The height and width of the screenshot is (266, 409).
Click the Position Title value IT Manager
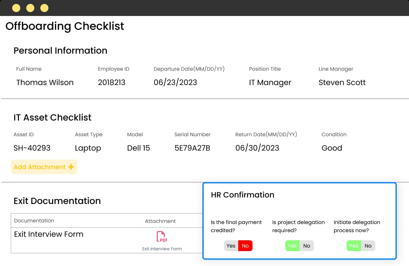270,82
